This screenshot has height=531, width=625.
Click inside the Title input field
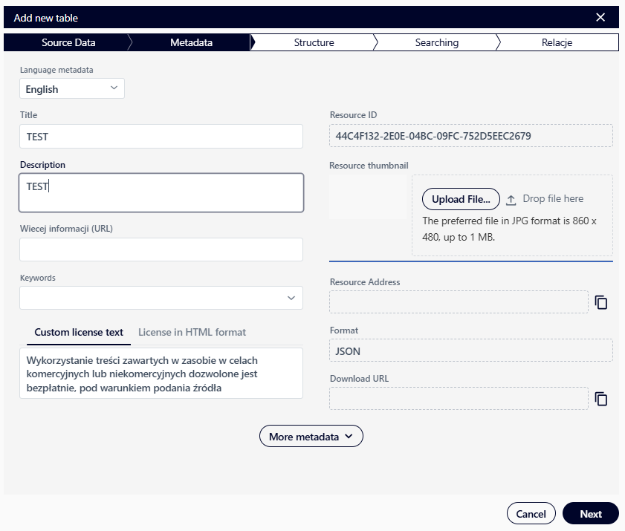point(161,137)
